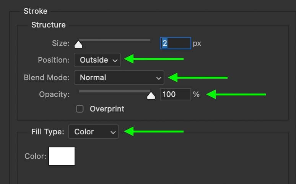
Task: Click the Overprint label text
Action: point(107,109)
